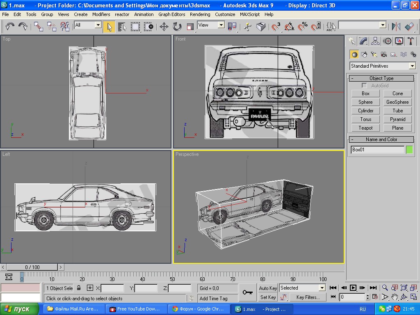Select the Bind to Space Warp tool
This screenshot has height=315, width=420.
point(65,27)
